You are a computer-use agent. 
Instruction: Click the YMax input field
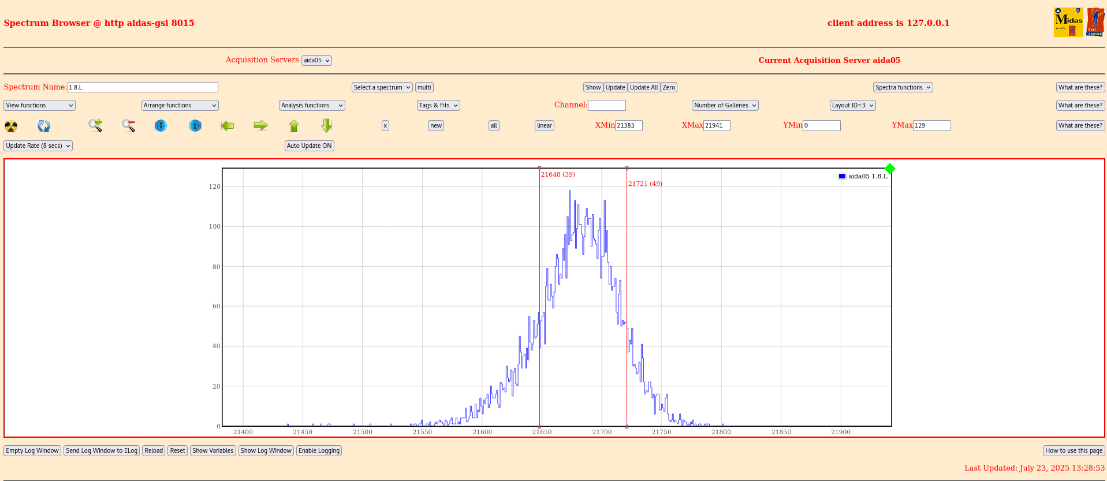932,125
